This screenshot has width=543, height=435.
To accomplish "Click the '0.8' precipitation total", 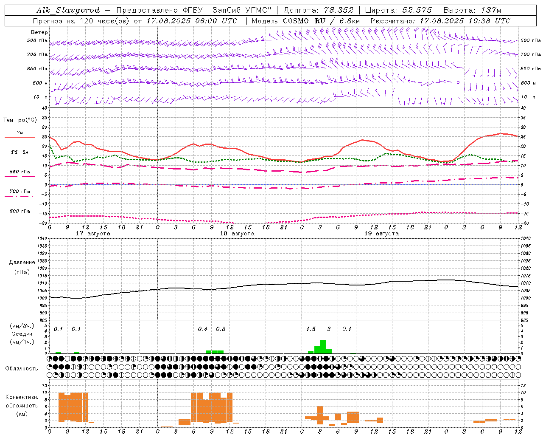I will point(221,329).
